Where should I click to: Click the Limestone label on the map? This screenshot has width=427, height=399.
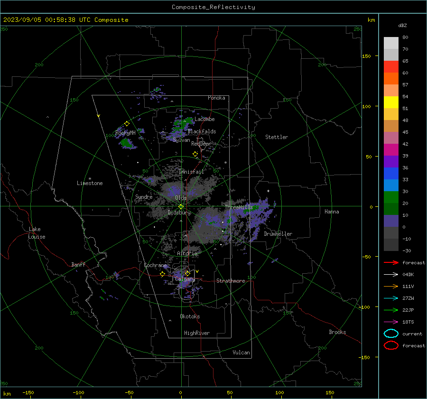[90, 183]
